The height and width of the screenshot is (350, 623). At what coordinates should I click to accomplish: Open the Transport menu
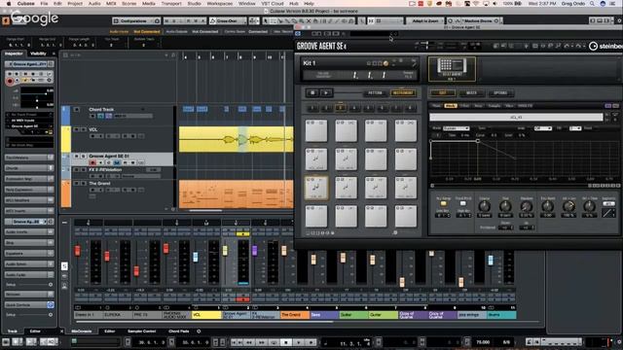[171, 4]
